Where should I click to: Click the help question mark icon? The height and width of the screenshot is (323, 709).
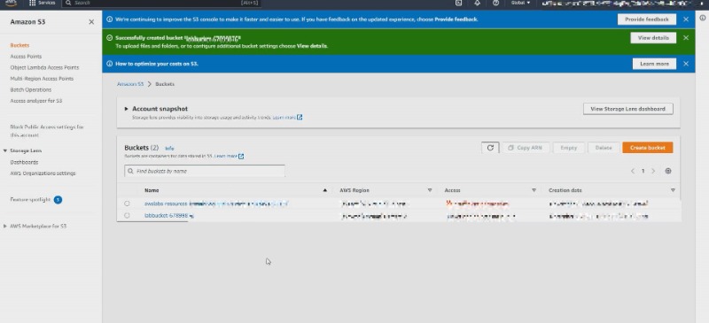pyautogui.click(x=495, y=3)
